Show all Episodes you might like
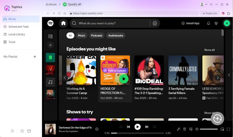Screen dimensions: 233x137 209,50
